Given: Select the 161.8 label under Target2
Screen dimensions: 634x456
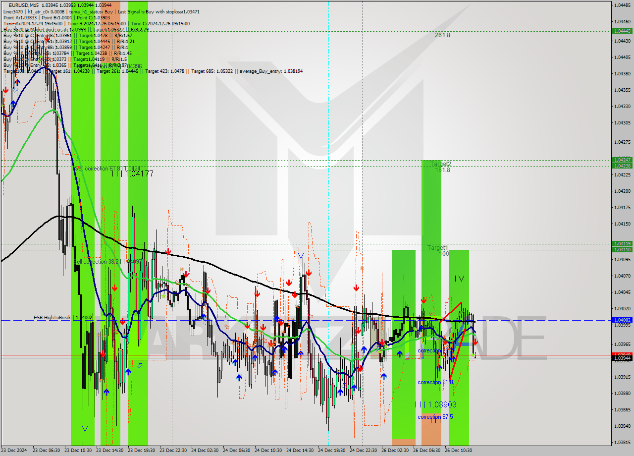Looking at the screenshot, I should click(x=443, y=170).
